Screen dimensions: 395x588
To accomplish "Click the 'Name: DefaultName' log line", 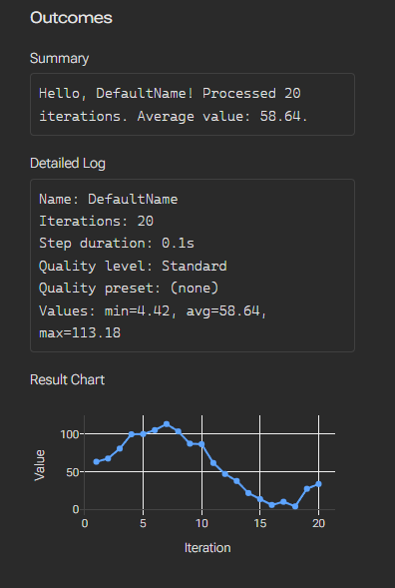I will (109, 199).
